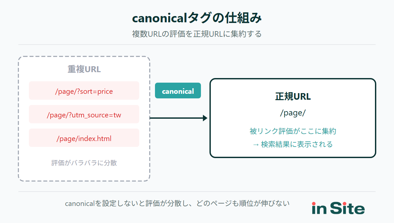Enable the 正規URL panel highlight
This screenshot has height=223, width=394.
click(292, 118)
